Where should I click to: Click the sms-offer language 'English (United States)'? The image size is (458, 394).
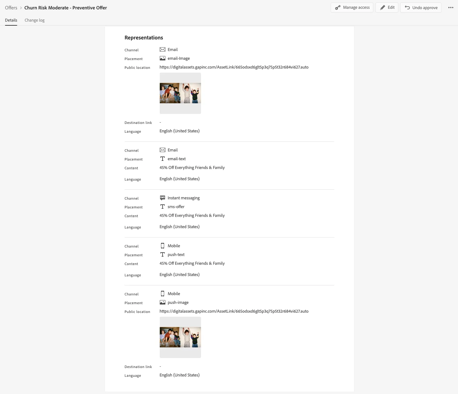point(179,227)
